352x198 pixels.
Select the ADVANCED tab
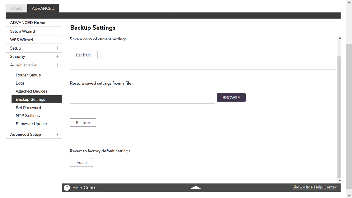tap(43, 8)
